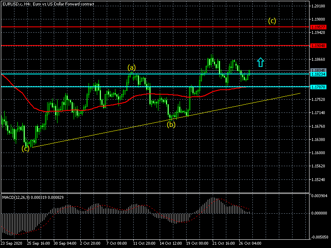Click the (c) label at bottom-left low

[x=26, y=148]
